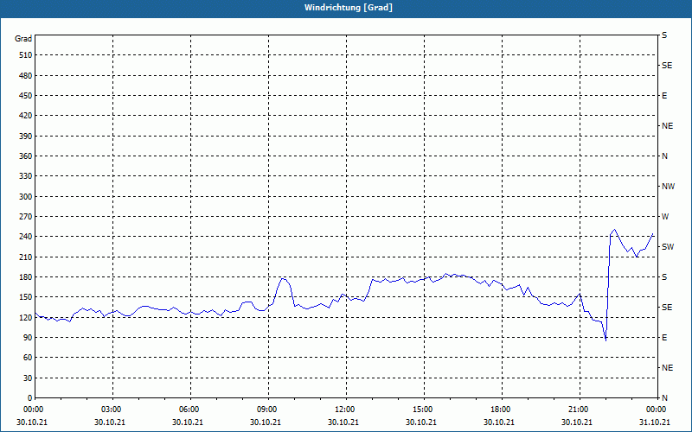
Task: Click the 390 y-axis value
Action: tap(26, 137)
